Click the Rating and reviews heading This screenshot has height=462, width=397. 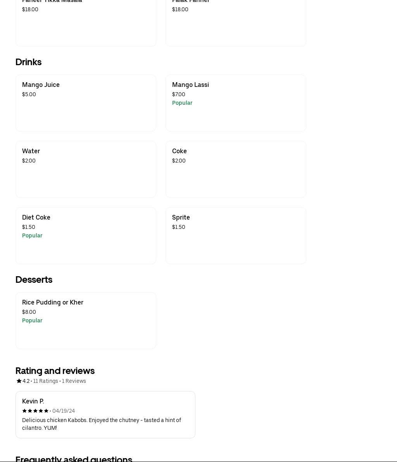point(55,371)
